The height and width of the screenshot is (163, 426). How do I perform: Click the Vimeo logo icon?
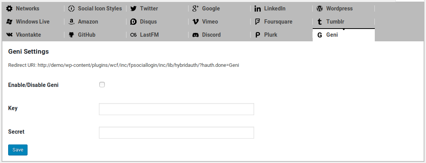click(x=196, y=22)
